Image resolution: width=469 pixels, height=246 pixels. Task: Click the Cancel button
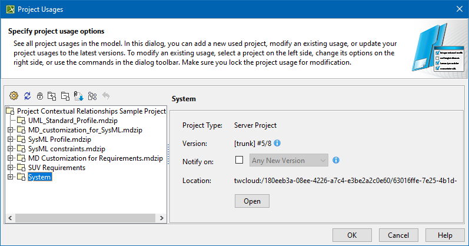pyautogui.click(x=398, y=235)
